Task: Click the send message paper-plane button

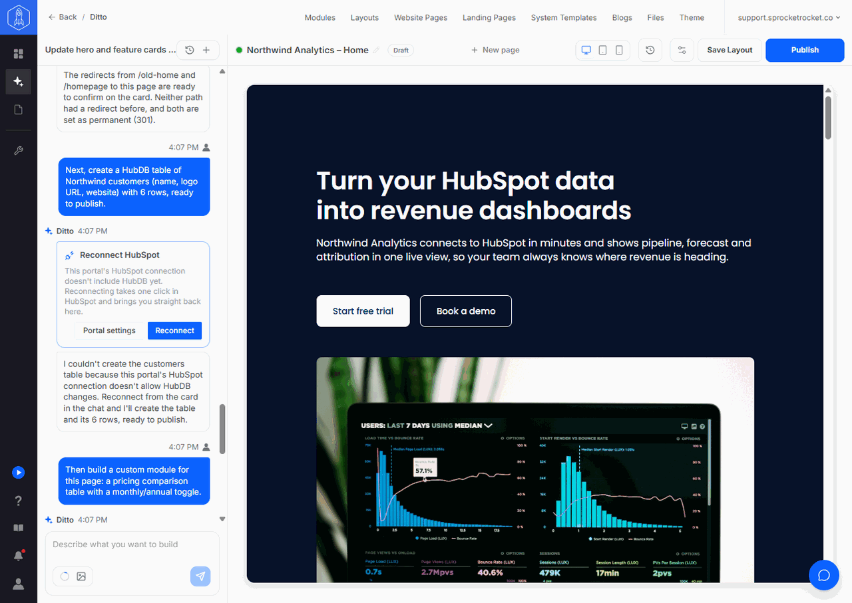Action: [x=200, y=576]
